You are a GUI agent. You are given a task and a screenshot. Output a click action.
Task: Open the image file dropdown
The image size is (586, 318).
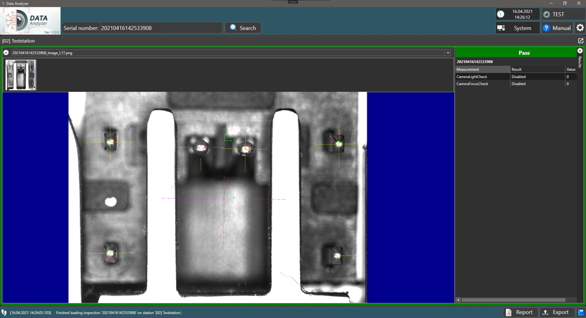(x=448, y=53)
